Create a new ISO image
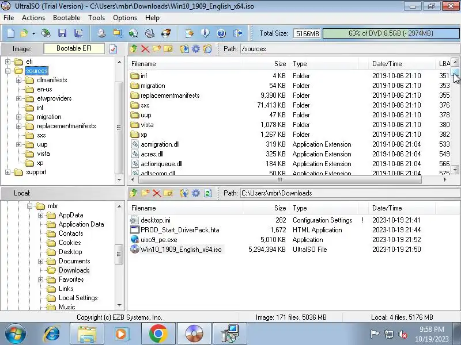This screenshot has width=461, height=345. pyautogui.click(x=10, y=33)
